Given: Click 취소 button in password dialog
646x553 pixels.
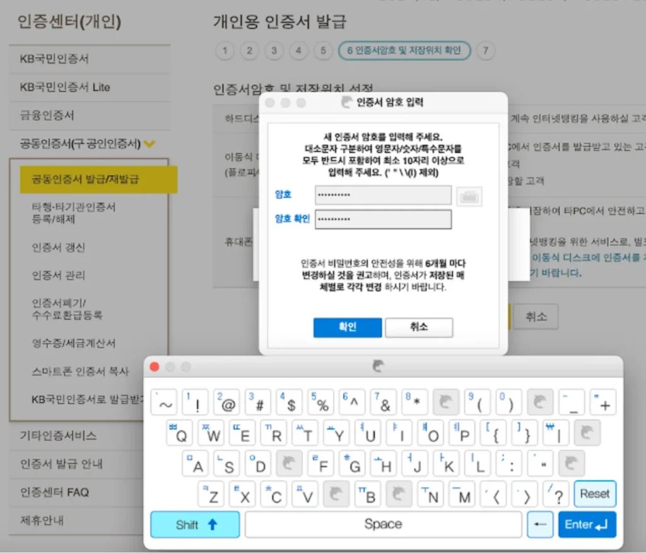Looking at the screenshot, I should pos(419,328).
